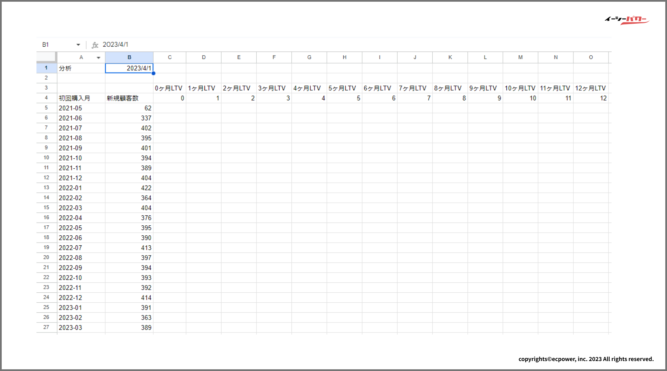
Task: Open the Name Box dropdown arrow
Action: [x=78, y=45]
